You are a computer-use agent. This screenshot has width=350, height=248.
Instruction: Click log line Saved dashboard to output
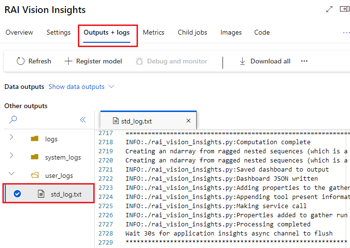point(227,170)
